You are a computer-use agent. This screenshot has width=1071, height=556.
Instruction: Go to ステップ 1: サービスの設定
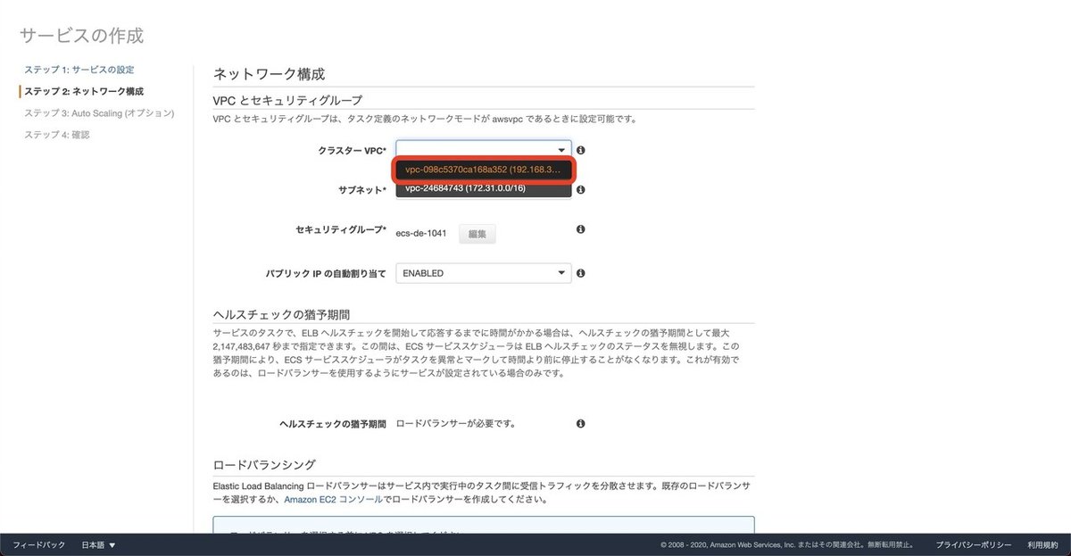pos(79,70)
